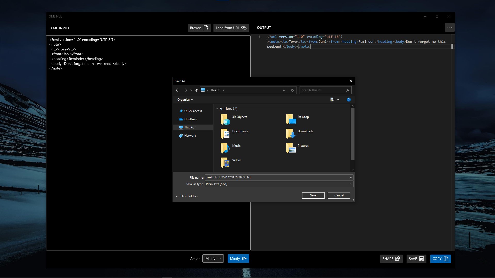Open the Organise menu
The width and height of the screenshot is (495, 278).
click(x=185, y=100)
